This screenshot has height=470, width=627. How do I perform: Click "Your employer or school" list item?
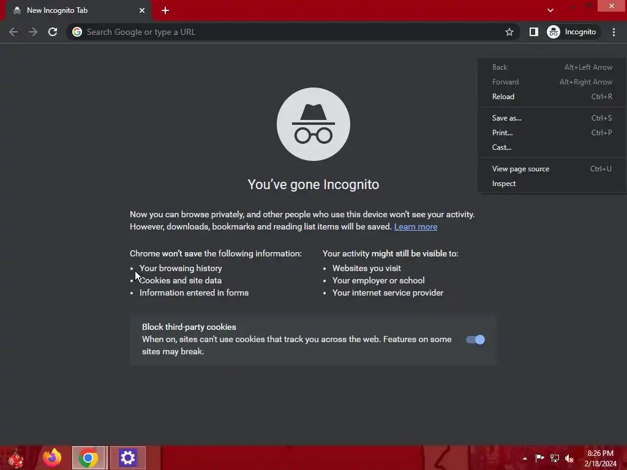tap(378, 280)
